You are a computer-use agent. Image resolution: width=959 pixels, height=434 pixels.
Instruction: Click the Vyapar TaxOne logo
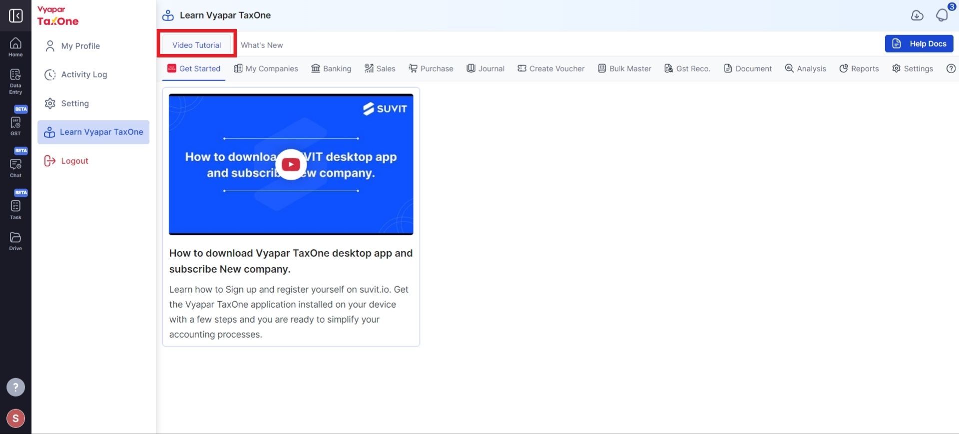(58, 16)
